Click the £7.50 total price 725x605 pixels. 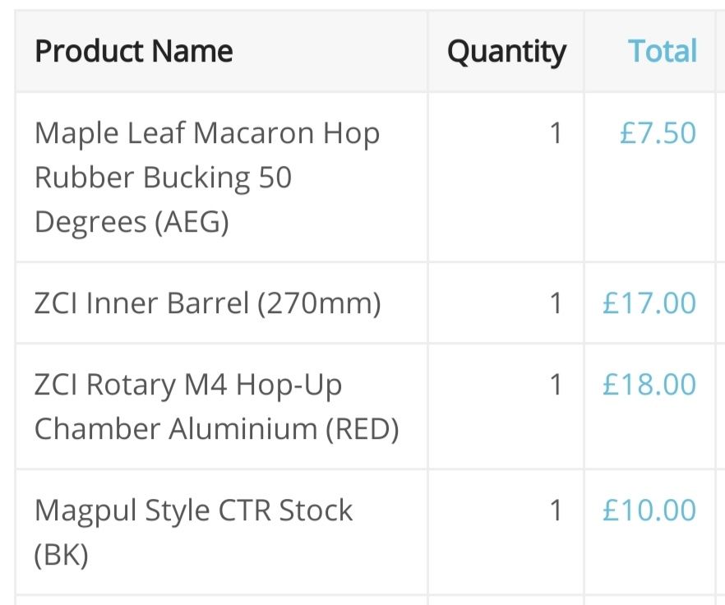pyautogui.click(x=658, y=133)
